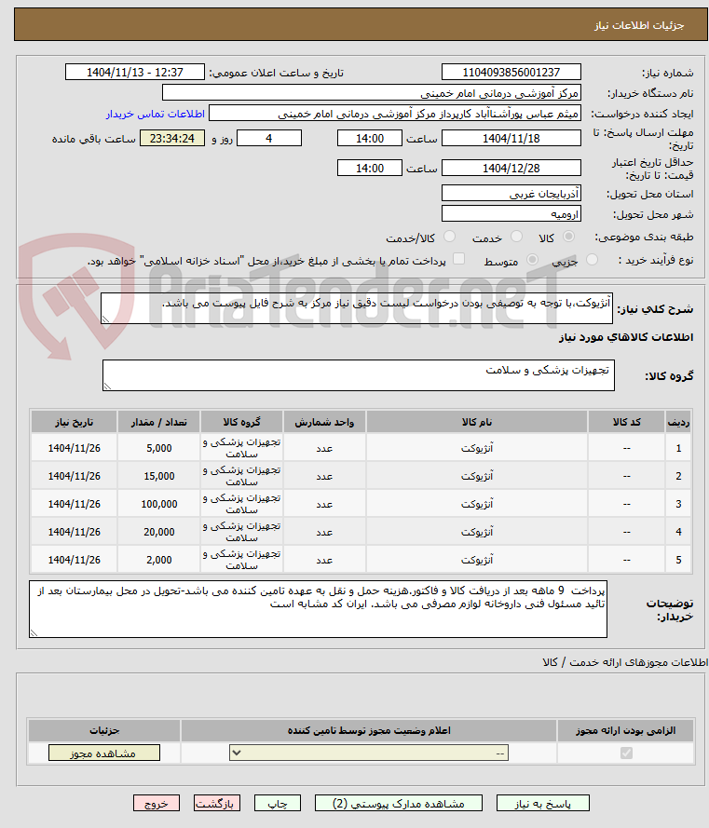The height and width of the screenshot is (828, 709).
Task: Click the پاسخ به نیاز button
Action: point(542,803)
